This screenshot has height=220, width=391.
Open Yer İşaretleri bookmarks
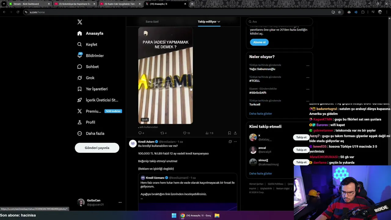pyautogui.click(x=93, y=89)
